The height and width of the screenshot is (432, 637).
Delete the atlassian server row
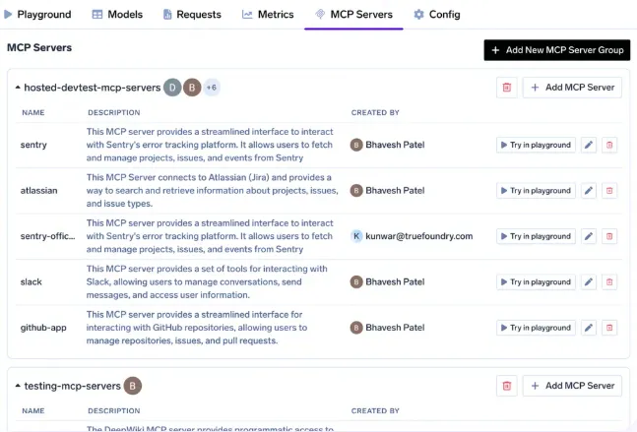coord(609,191)
